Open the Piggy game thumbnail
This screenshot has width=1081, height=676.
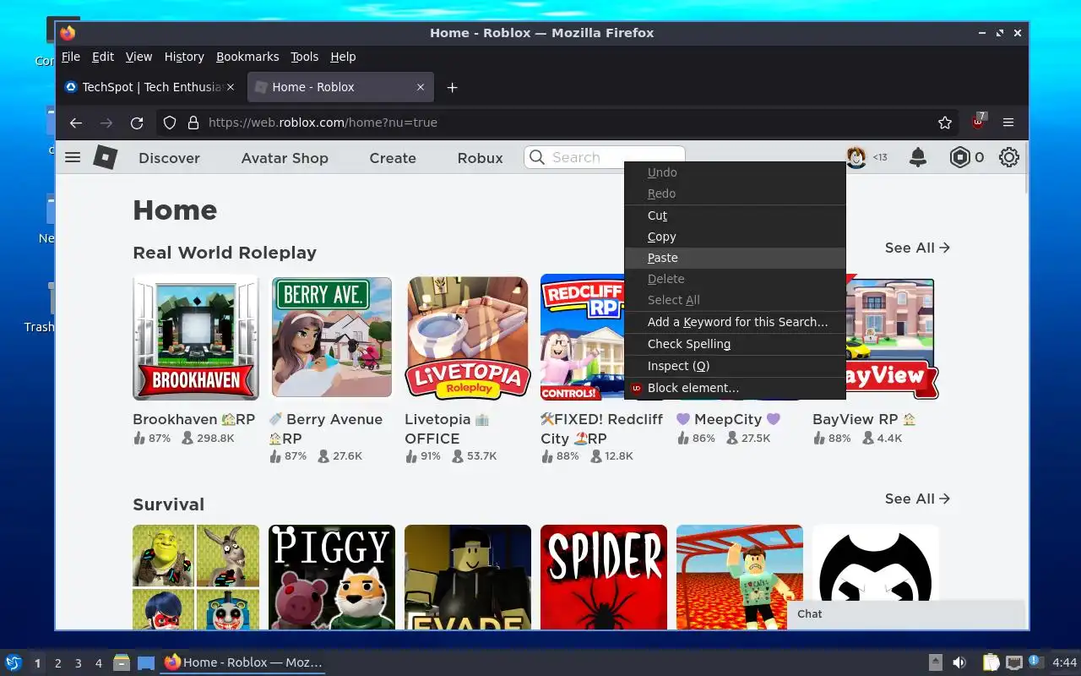332,577
